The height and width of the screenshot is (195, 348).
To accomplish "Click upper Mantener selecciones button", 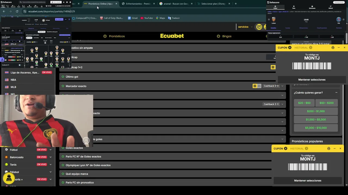I will (312, 80).
